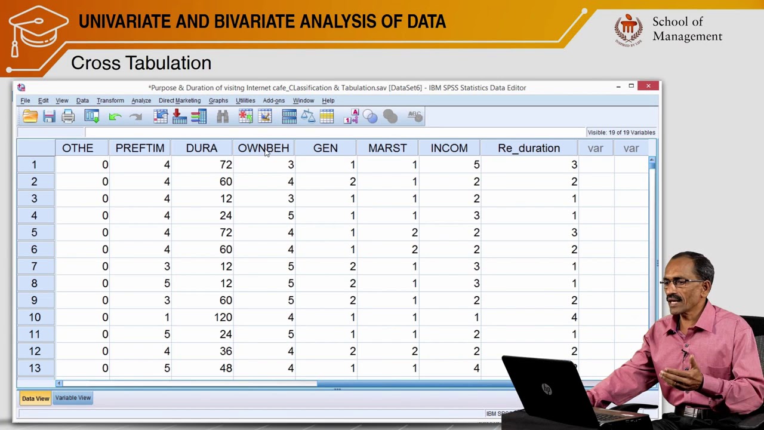
Task: Click the left arrow of the horizontal scrollbar
Action: tap(59, 383)
